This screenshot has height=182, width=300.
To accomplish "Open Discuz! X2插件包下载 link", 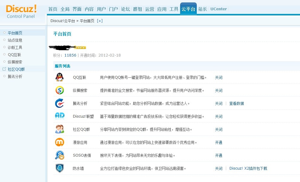I will click(248, 168).
